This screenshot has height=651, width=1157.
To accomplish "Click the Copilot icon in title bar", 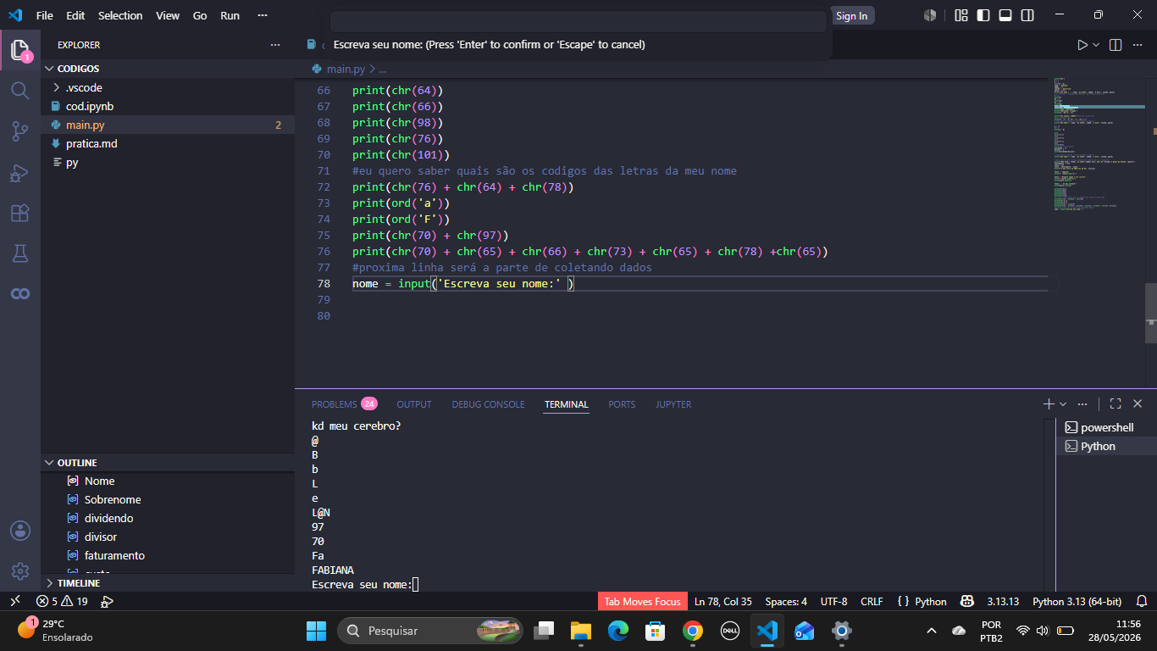I will click(930, 15).
